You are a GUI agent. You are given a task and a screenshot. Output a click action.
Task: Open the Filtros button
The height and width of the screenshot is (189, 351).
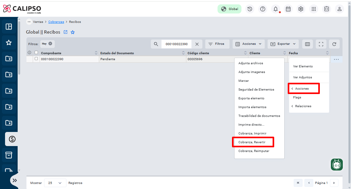pyautogui.click(x=217, y=44)
